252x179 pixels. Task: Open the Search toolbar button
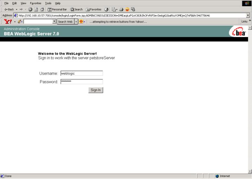77,10
